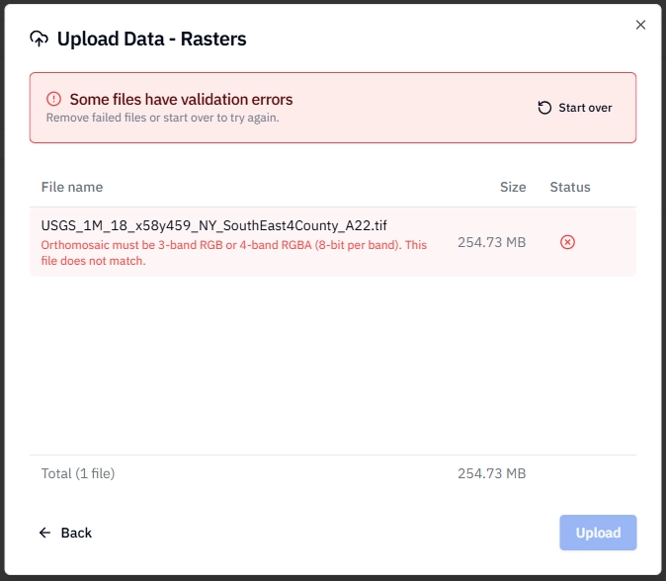This screenshot has height=581, width=666.
Task: Click the circular arrow Start over icon
Action: coord(544,108)
